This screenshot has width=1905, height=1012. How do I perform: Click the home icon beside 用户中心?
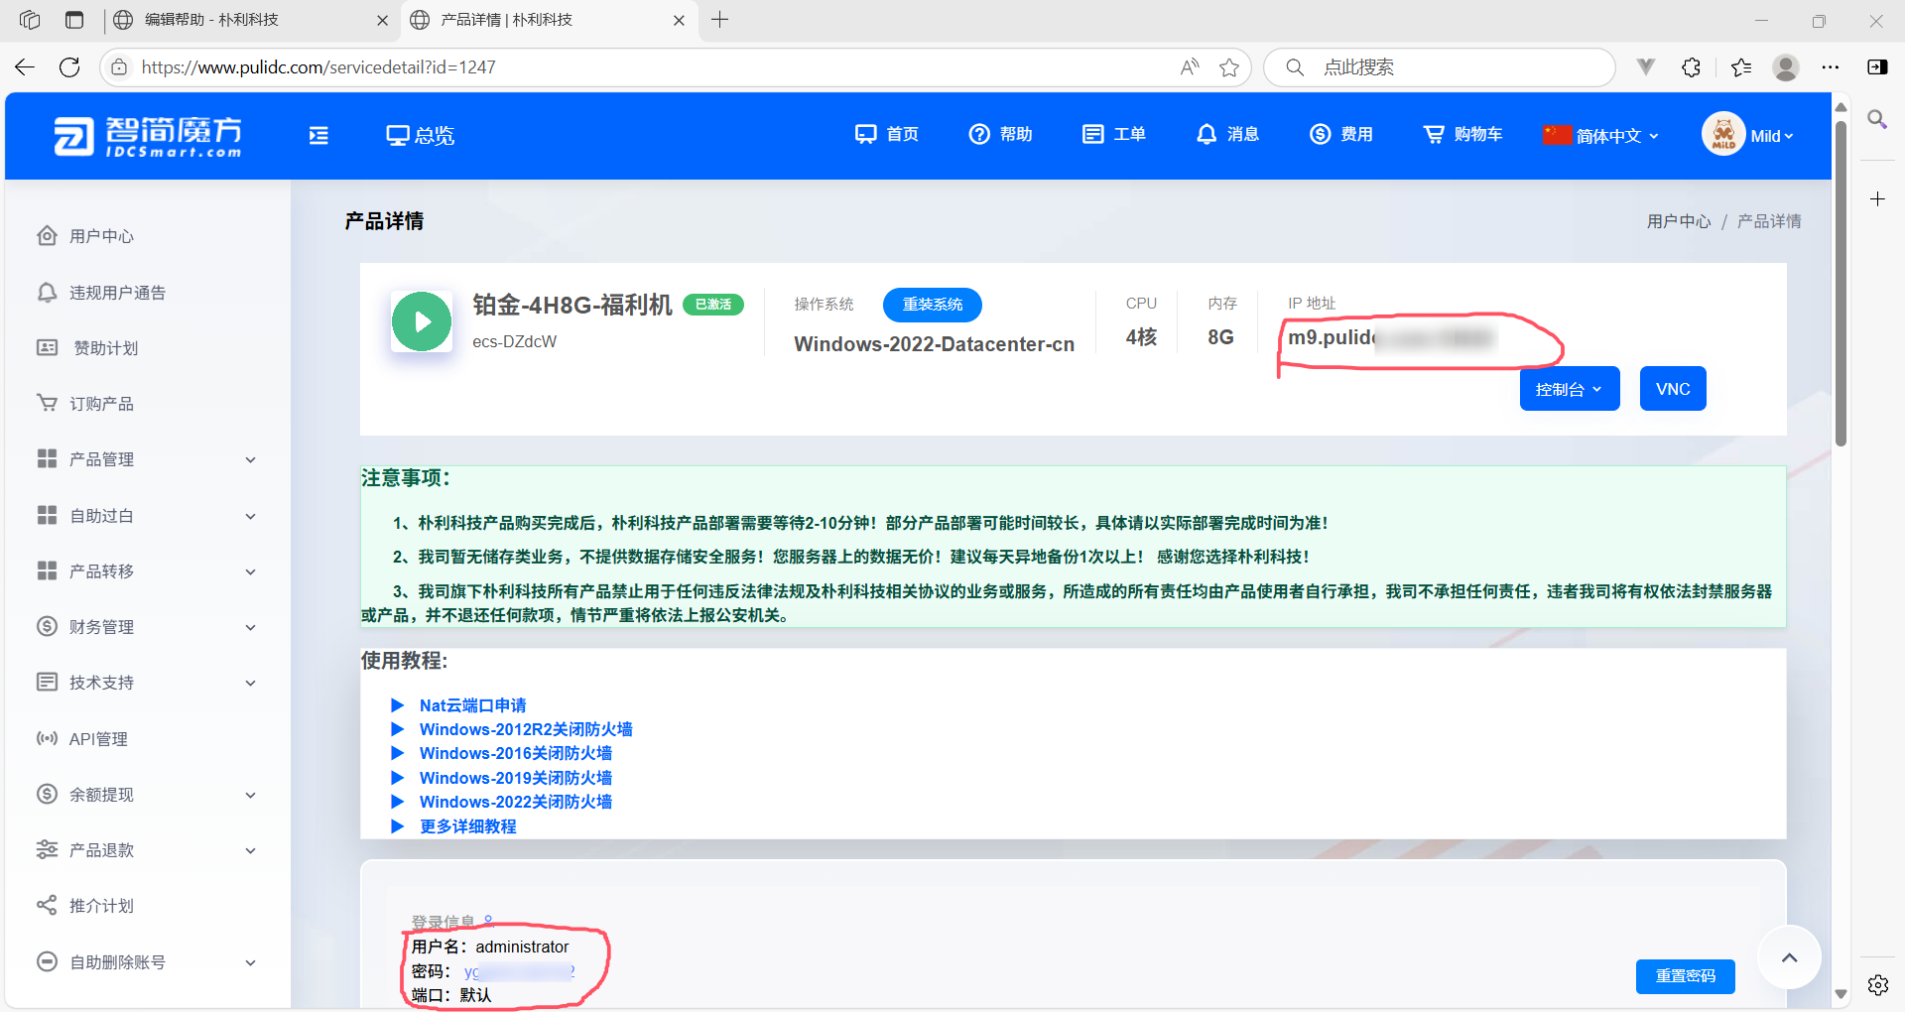point(47,235)
